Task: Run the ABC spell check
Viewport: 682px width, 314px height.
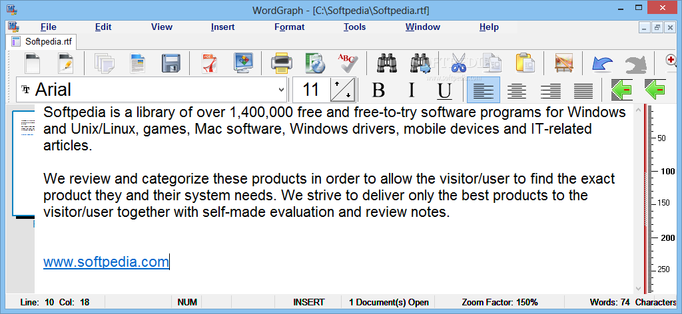Action: tap(348, 63)
